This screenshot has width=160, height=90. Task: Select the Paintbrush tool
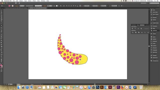[1, 27]
